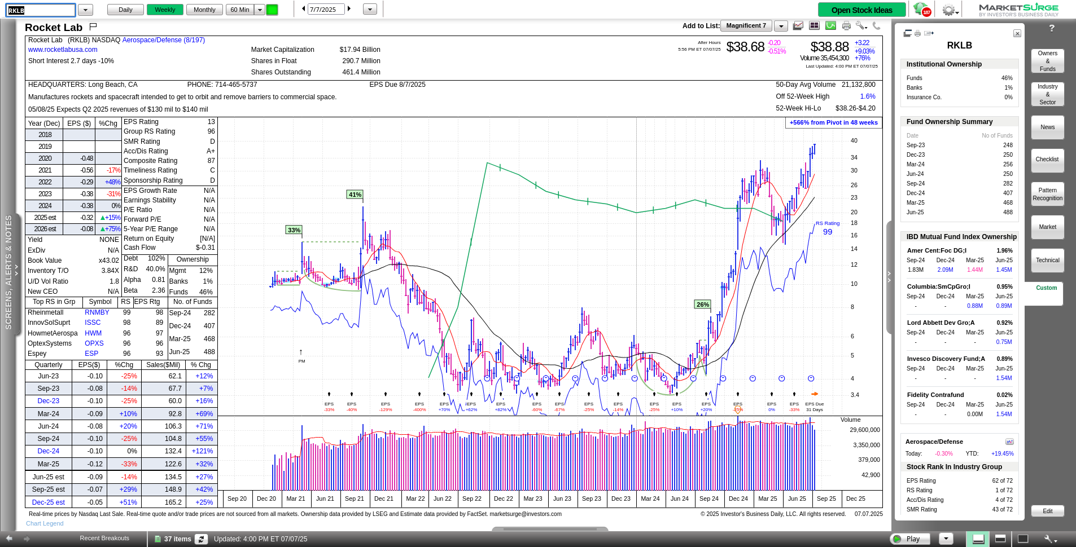Click the phone icon in chart toolbar
This screenshot has width=1076, height=547.
876,25
